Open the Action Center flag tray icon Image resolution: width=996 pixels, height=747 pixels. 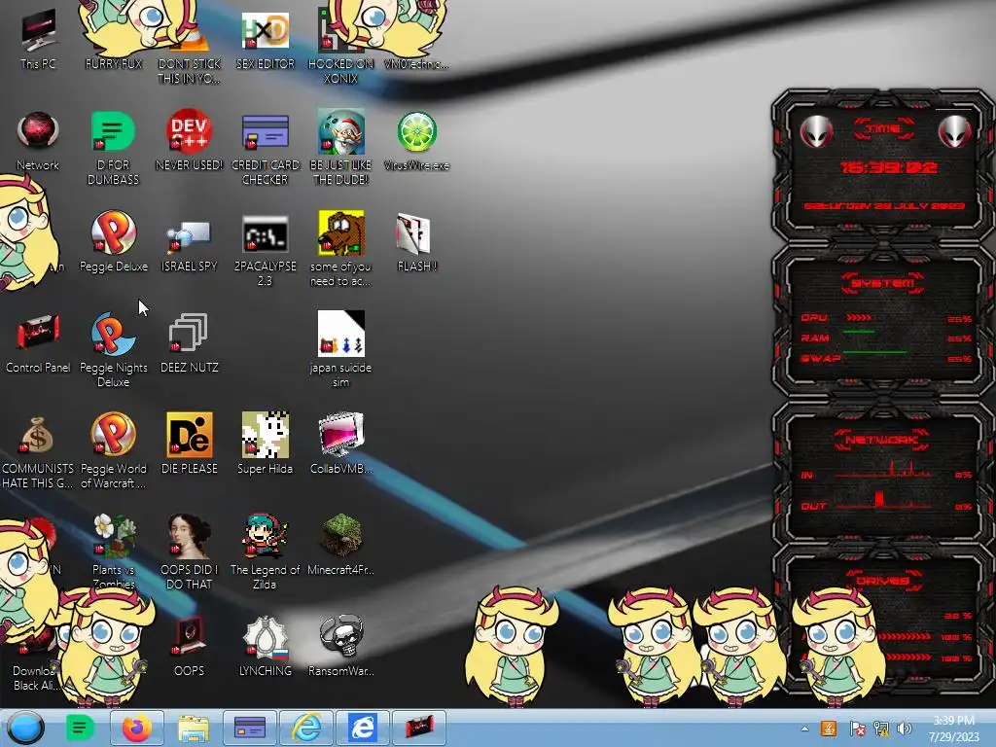click(857, 729)
